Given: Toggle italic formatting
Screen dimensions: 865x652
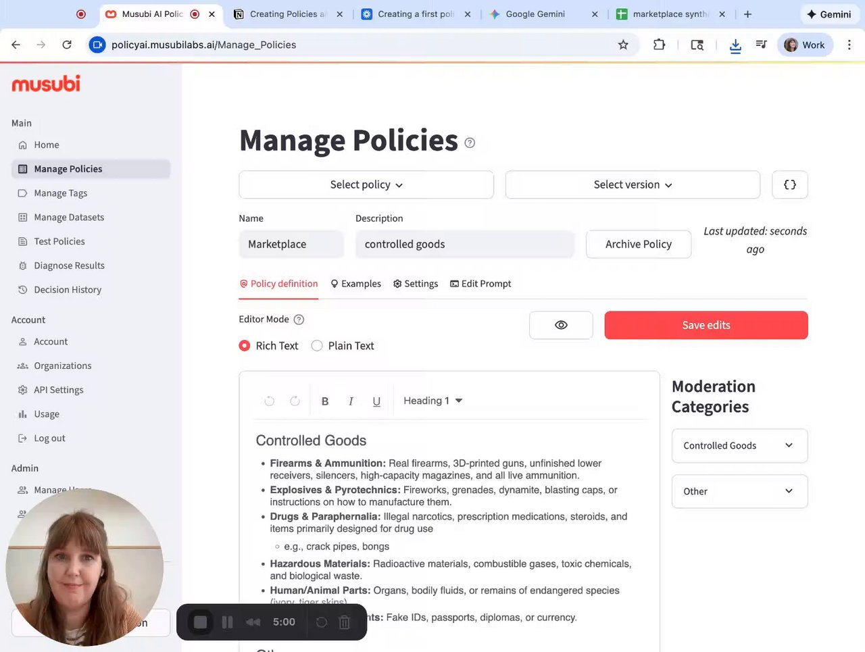Looking at the screenshot, I should tap(351, 401).
